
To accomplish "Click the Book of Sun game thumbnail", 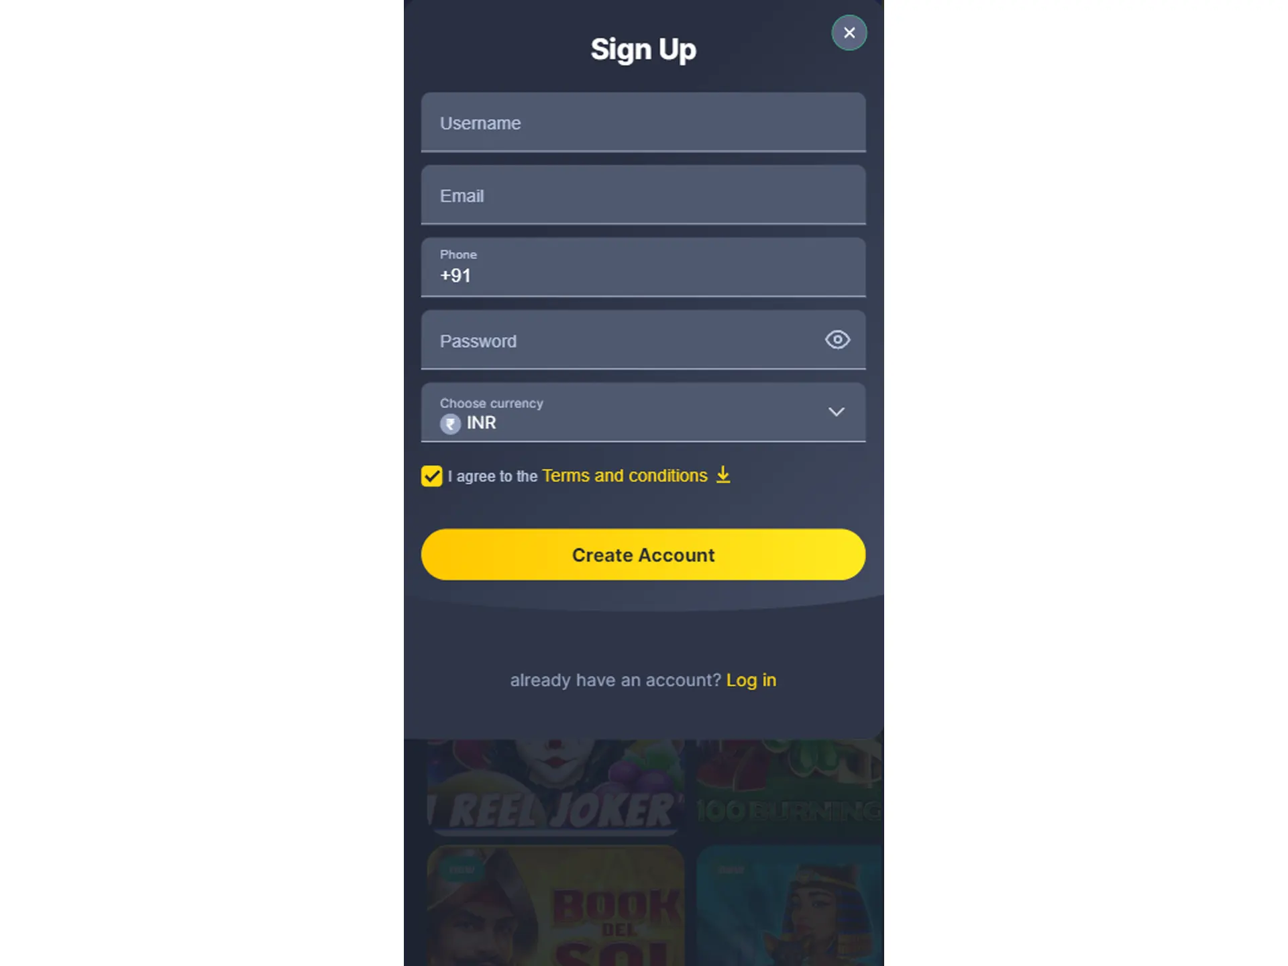I will click(555, 908).
